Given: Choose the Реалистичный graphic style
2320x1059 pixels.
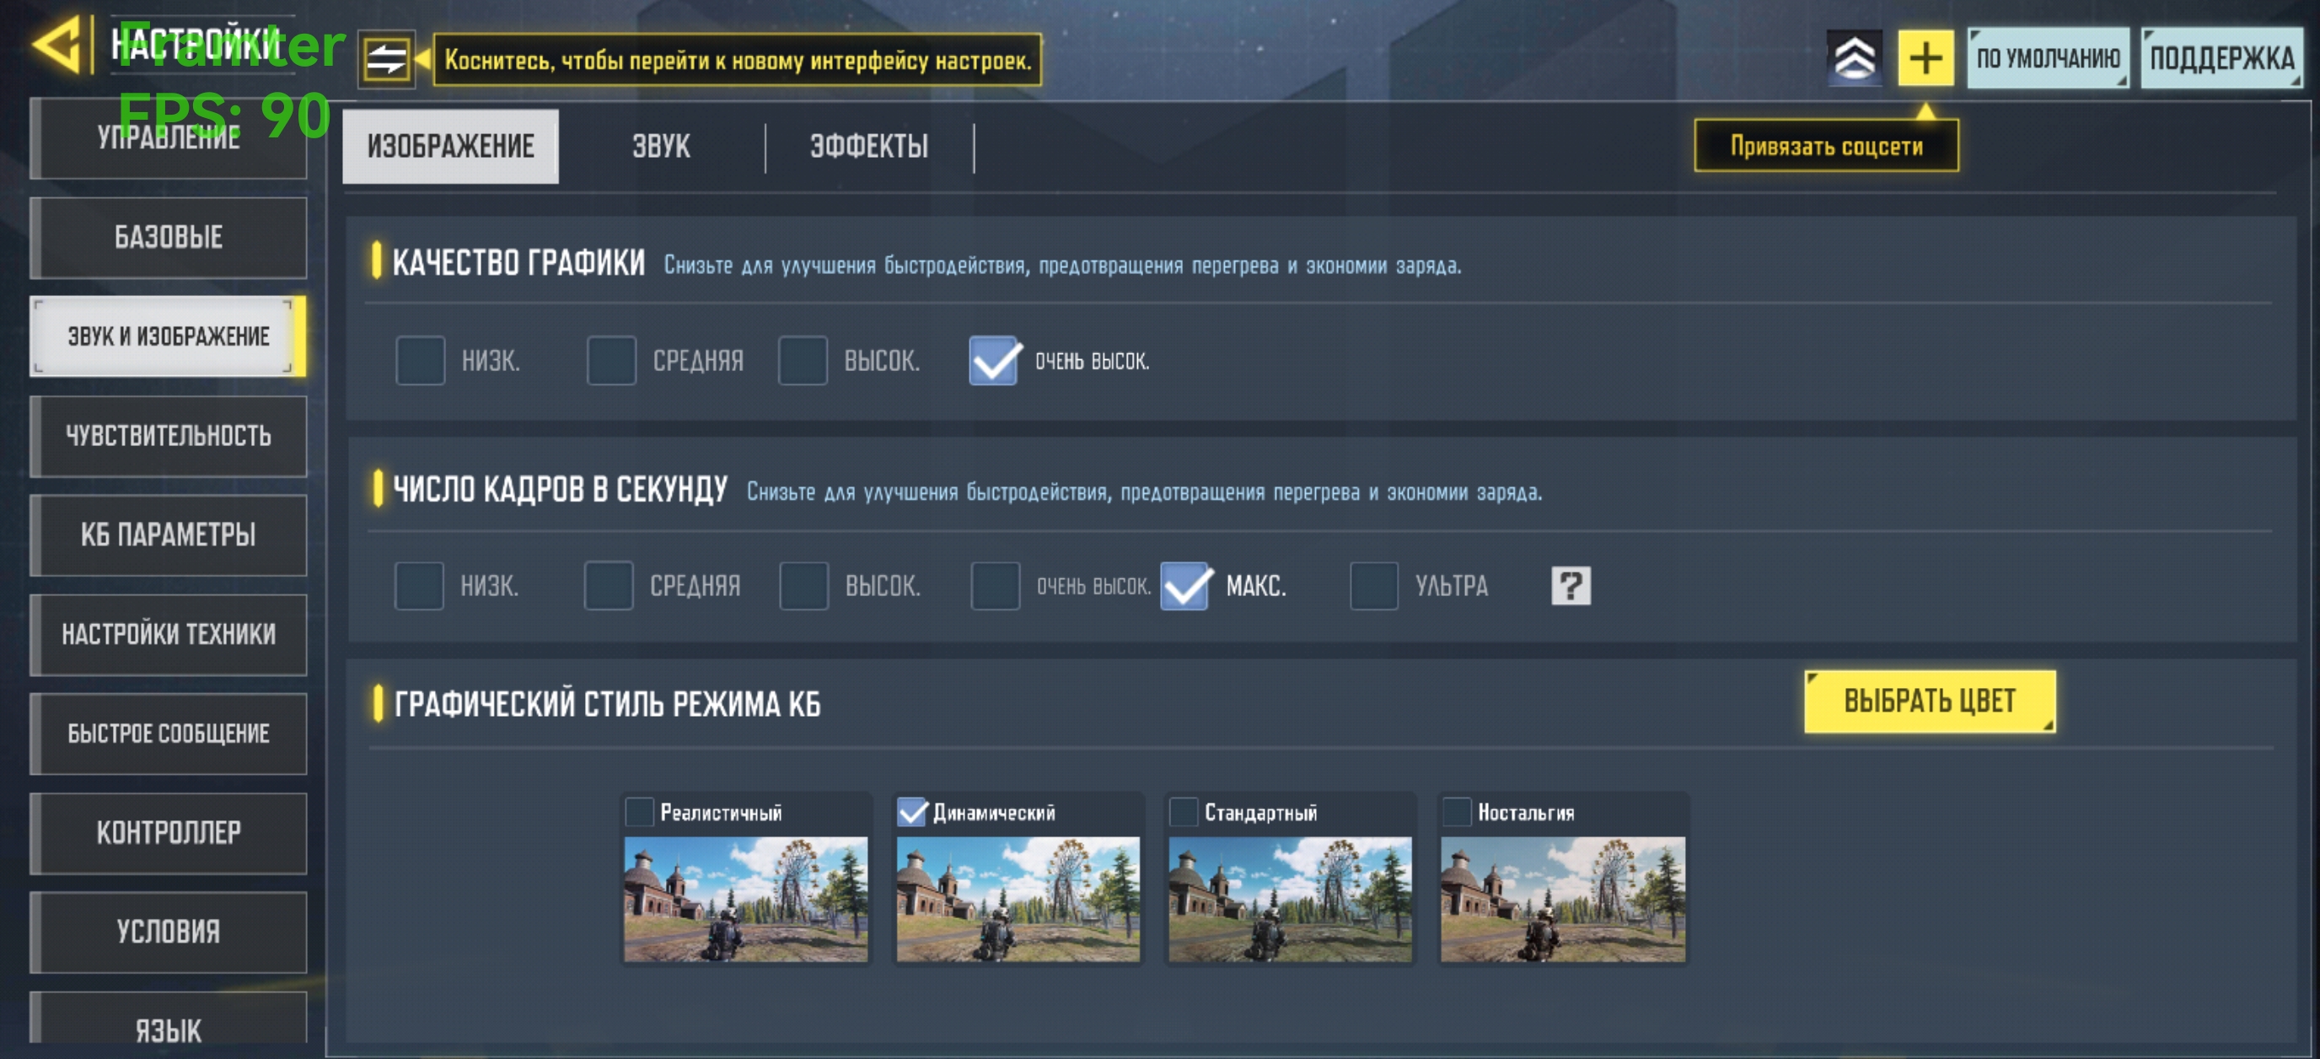Looking at the screenshot, I should (640, 812).
